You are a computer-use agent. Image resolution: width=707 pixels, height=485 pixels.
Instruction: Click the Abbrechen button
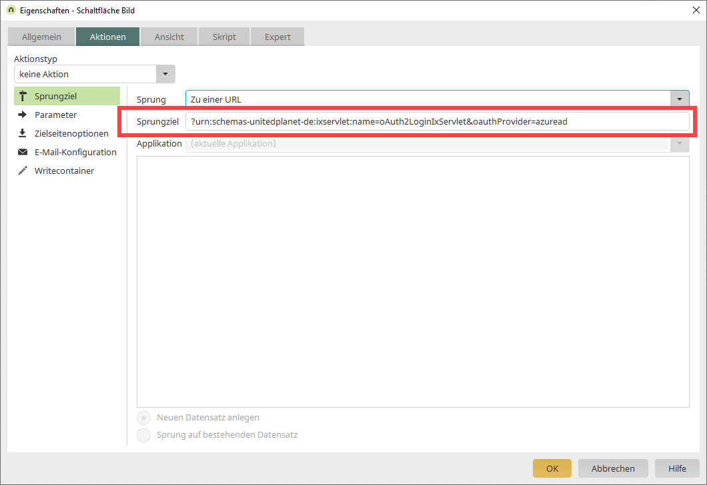[x=613, y=468]
